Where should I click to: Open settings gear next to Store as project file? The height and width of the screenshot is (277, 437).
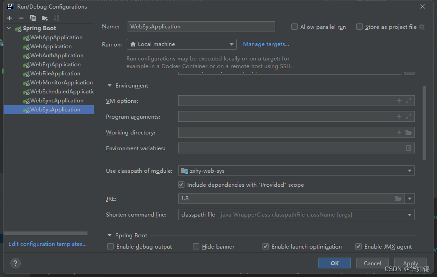[422, 27]
